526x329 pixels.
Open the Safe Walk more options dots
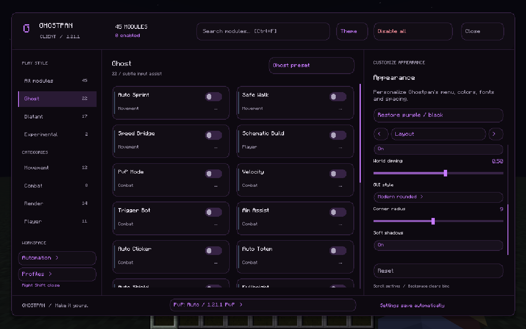[x=340, y=109]
